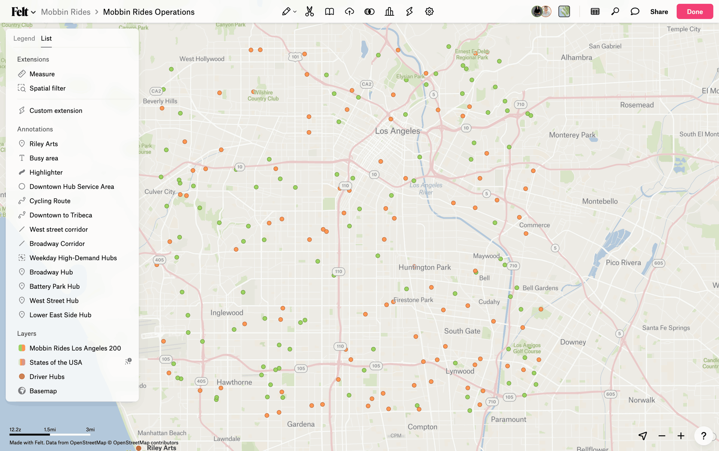Select Weekday High-Demand Hubs group
719x451 pixels.
point(73,258)
